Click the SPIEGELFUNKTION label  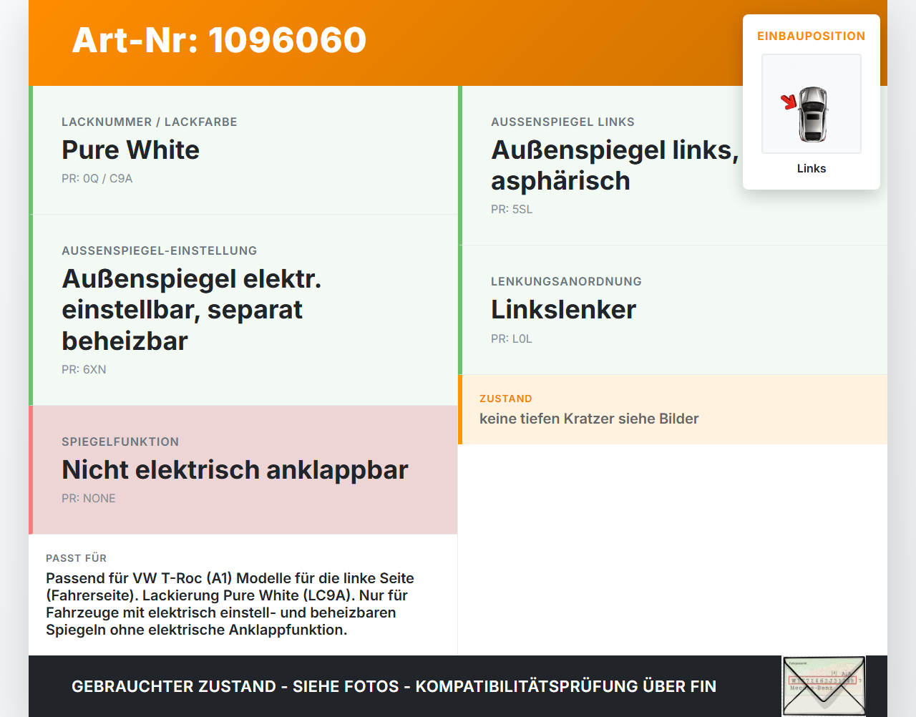(x=120, y=442)
